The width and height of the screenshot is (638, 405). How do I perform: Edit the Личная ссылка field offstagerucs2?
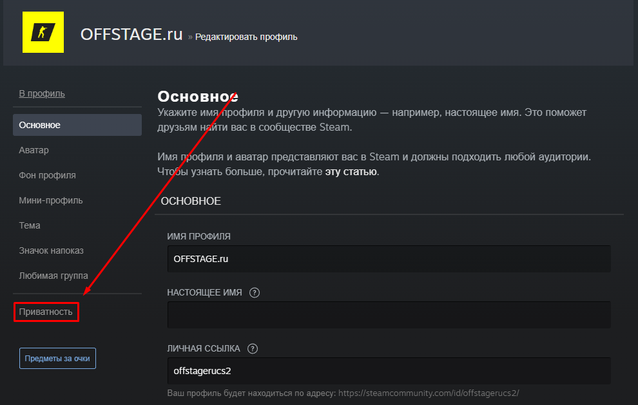388,371
